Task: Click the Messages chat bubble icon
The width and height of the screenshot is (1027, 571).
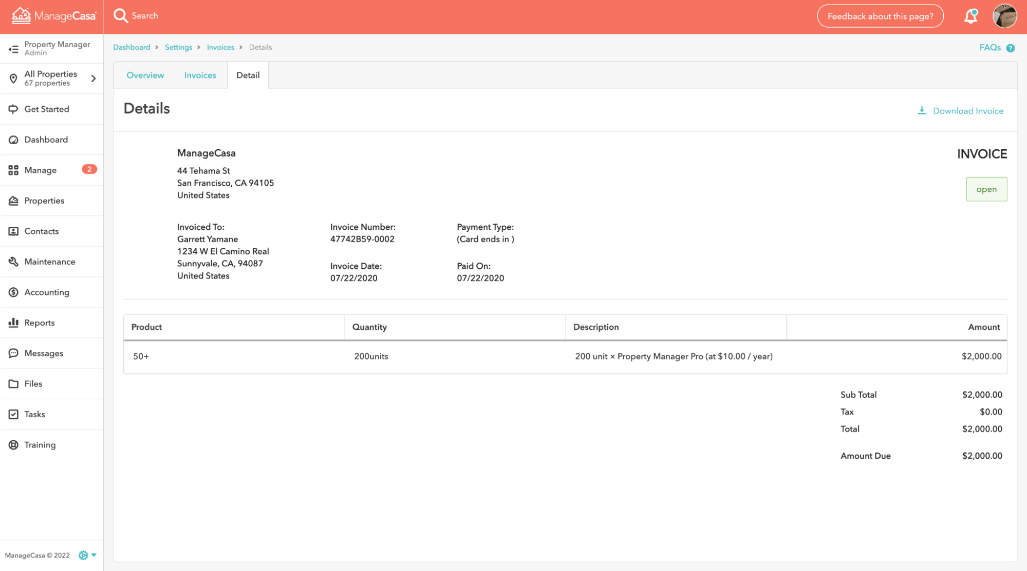Action: point(13,353)
